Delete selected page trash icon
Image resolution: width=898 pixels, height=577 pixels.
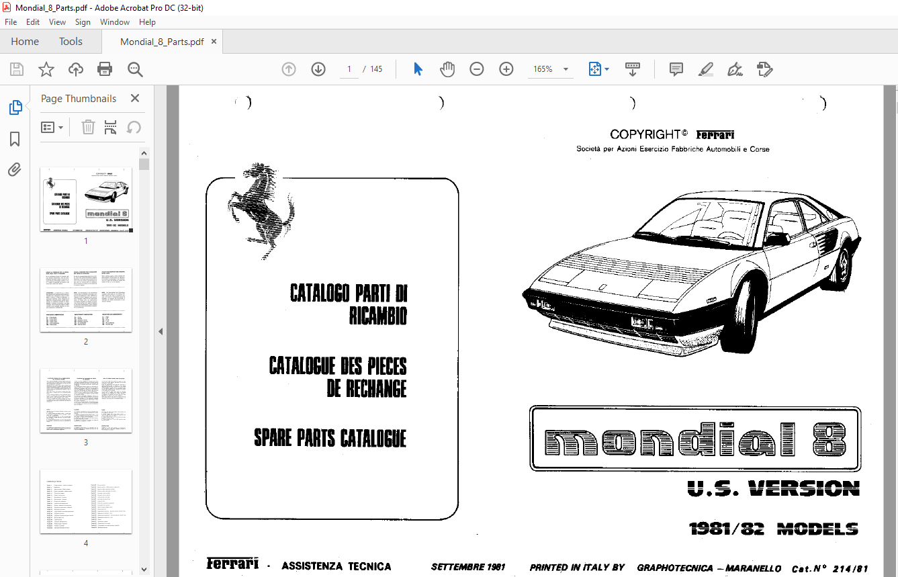pos(88,127)
